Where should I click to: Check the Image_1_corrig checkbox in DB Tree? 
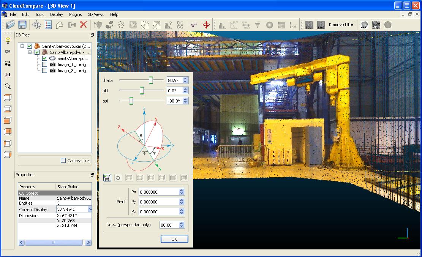pos(44,65)
